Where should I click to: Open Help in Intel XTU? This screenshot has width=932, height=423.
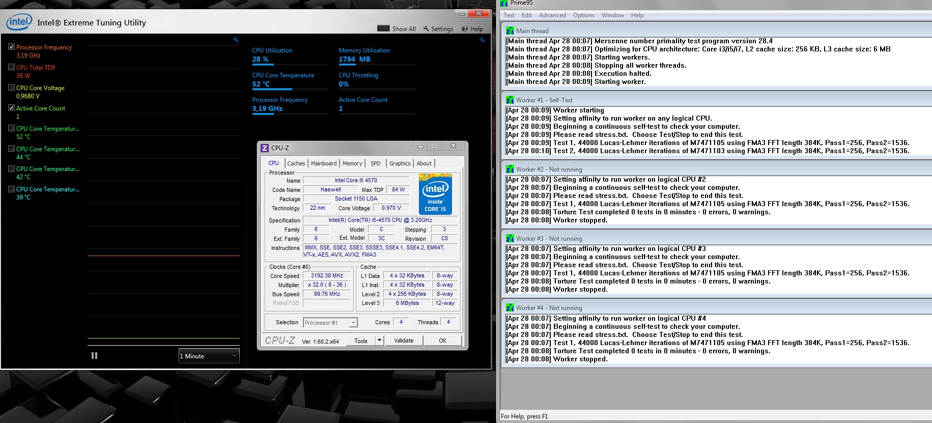[472, 29]
